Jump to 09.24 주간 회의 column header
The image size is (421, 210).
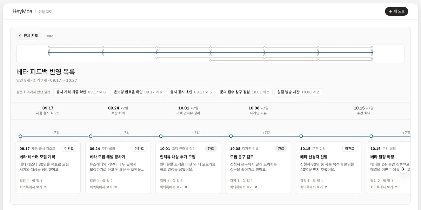(118, 111)
